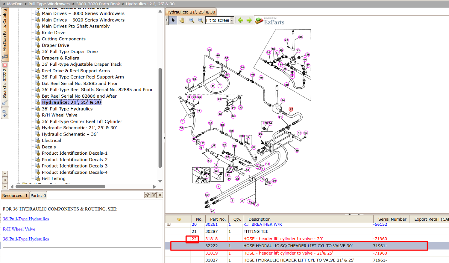Click the MacDon breadcrumb link

pos(15,4)
